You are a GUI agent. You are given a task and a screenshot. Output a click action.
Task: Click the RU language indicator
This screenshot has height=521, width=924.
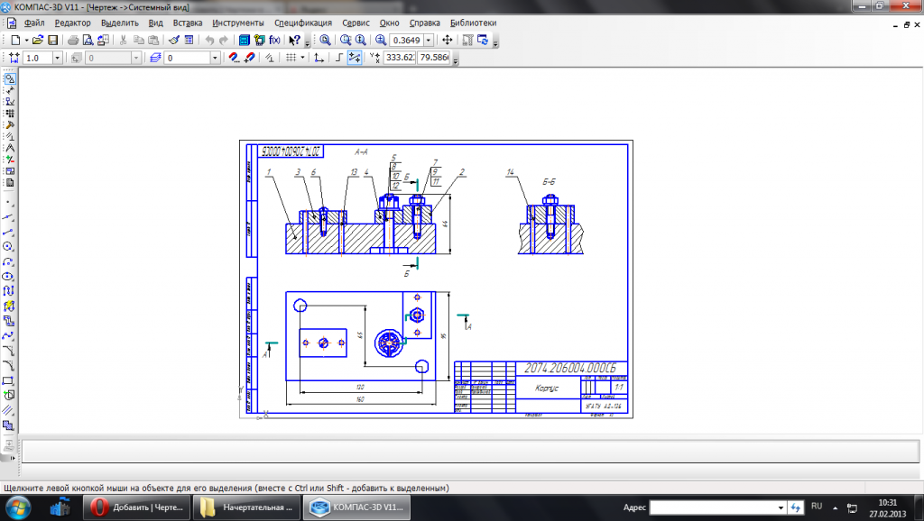pyautogui.click(x=816, y=507)
